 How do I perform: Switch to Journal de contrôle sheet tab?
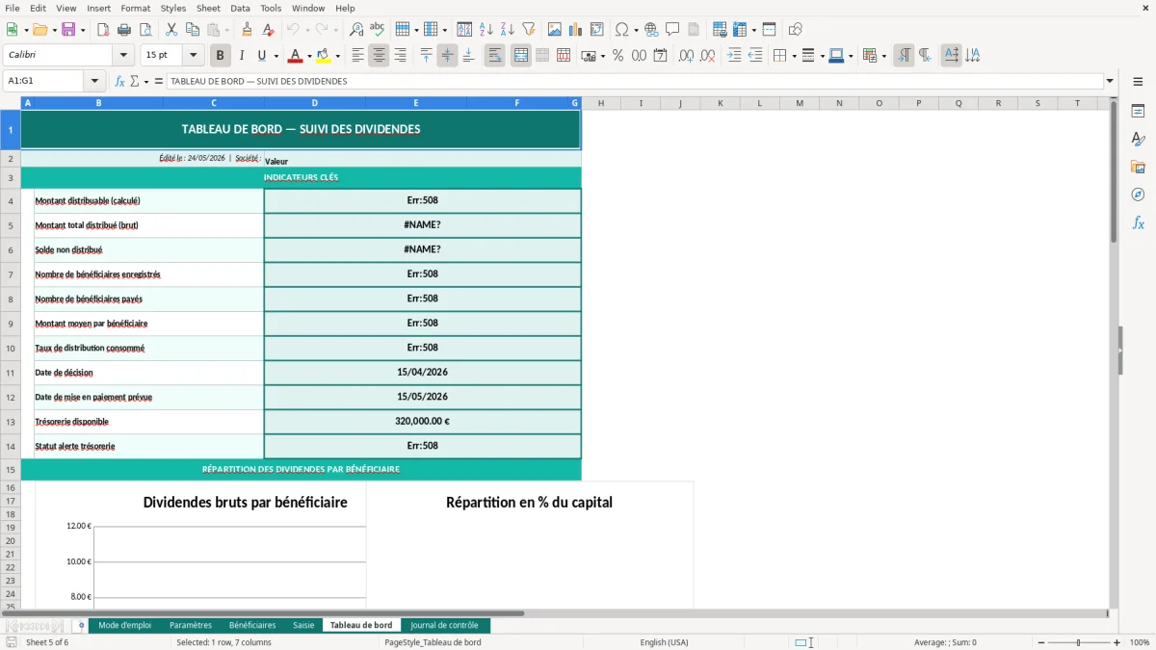coord(444,625)
